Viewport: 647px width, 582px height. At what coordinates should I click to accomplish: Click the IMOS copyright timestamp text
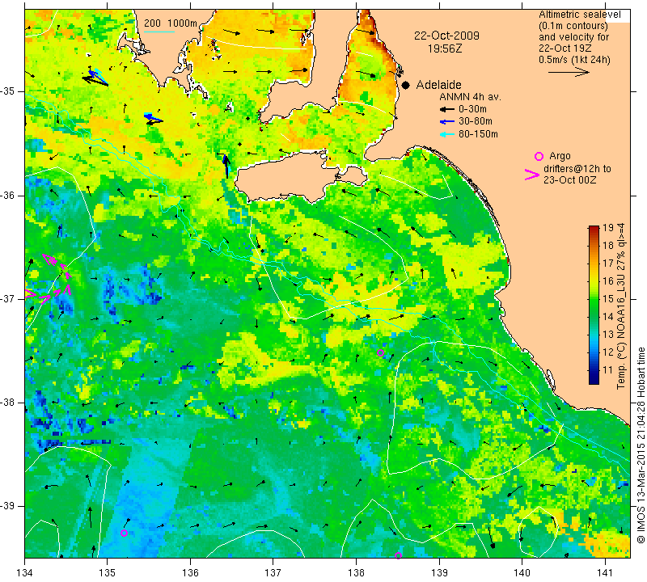[x=641, y=445]
